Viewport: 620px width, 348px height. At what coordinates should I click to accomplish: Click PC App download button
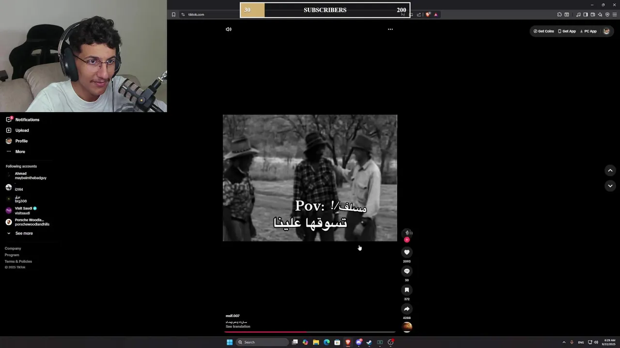[588, 31]
